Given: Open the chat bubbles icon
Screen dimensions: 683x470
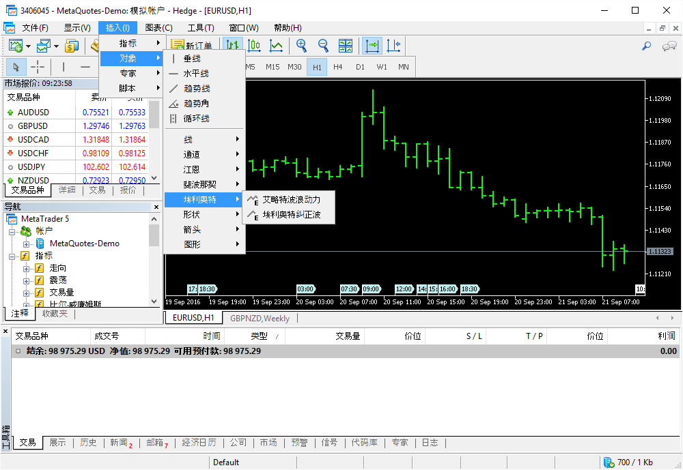Looking at the screenshot, I should click(x=669, y=46).
